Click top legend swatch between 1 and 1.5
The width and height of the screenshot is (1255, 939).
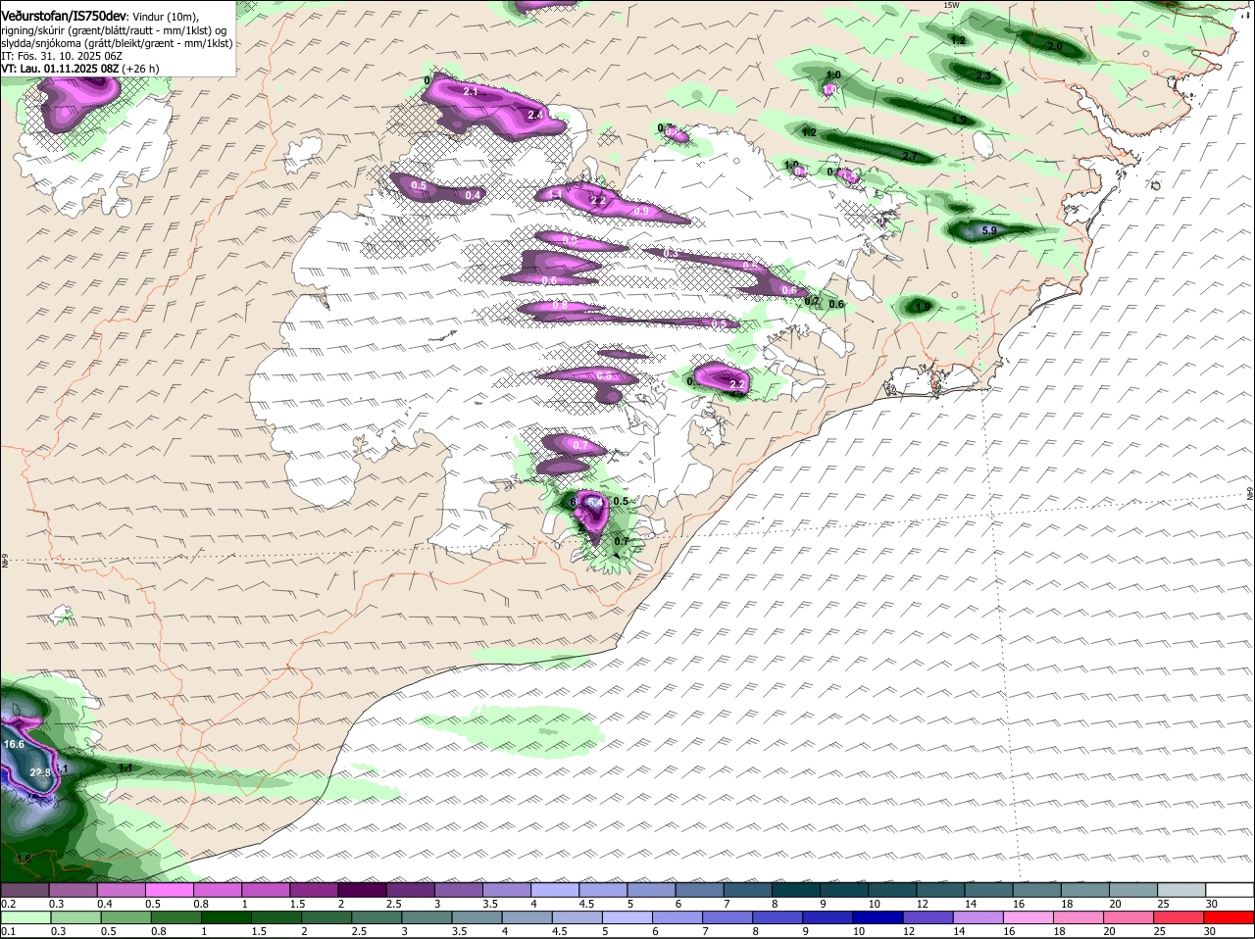click(265, 890)
